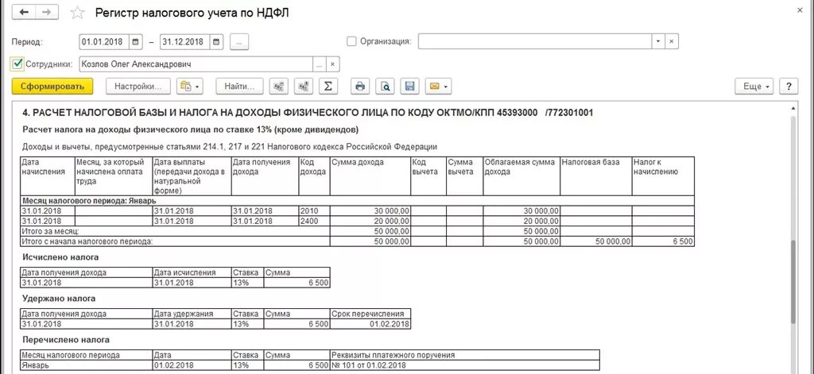Open report variants dropdown button
Image resolution: width=814 pixels, height=374 pixels.
[190, 87]
